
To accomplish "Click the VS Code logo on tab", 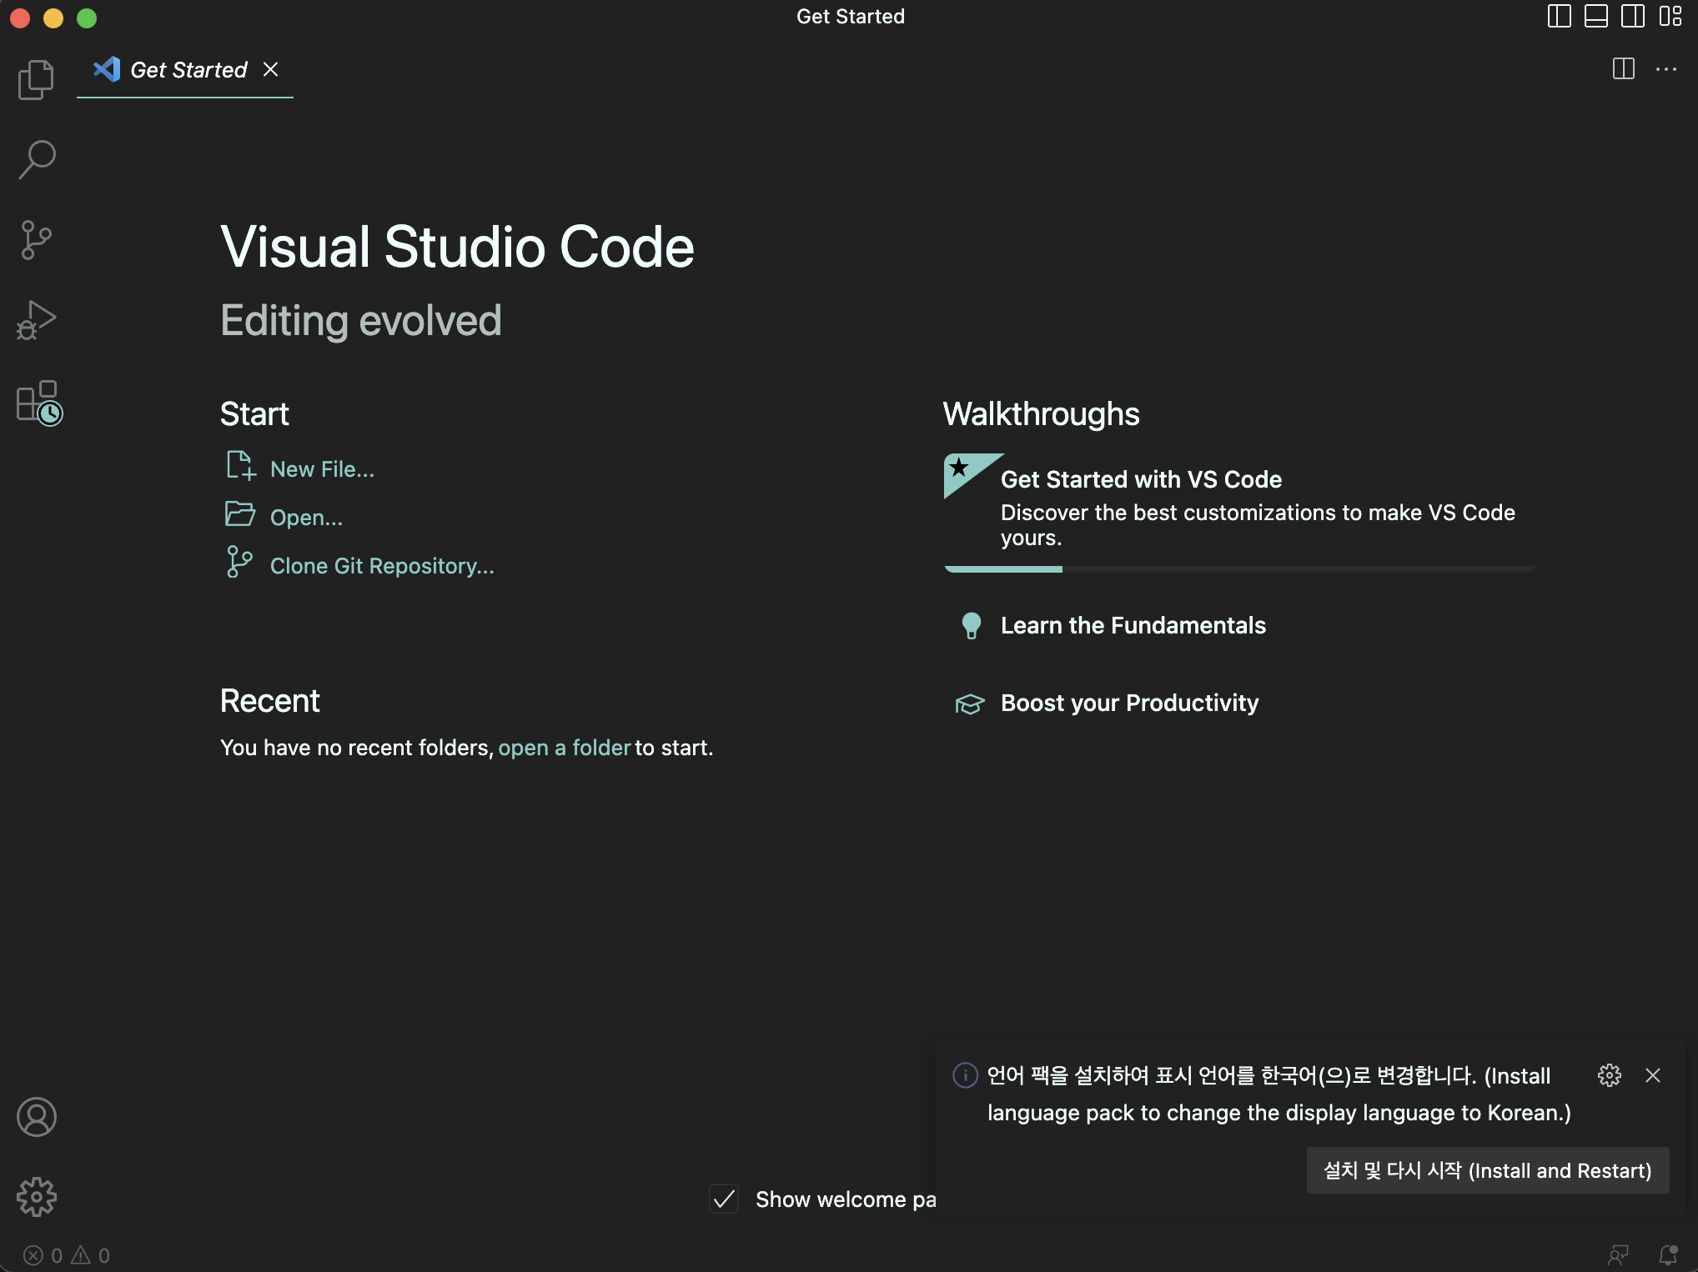I will pos(106,69).
